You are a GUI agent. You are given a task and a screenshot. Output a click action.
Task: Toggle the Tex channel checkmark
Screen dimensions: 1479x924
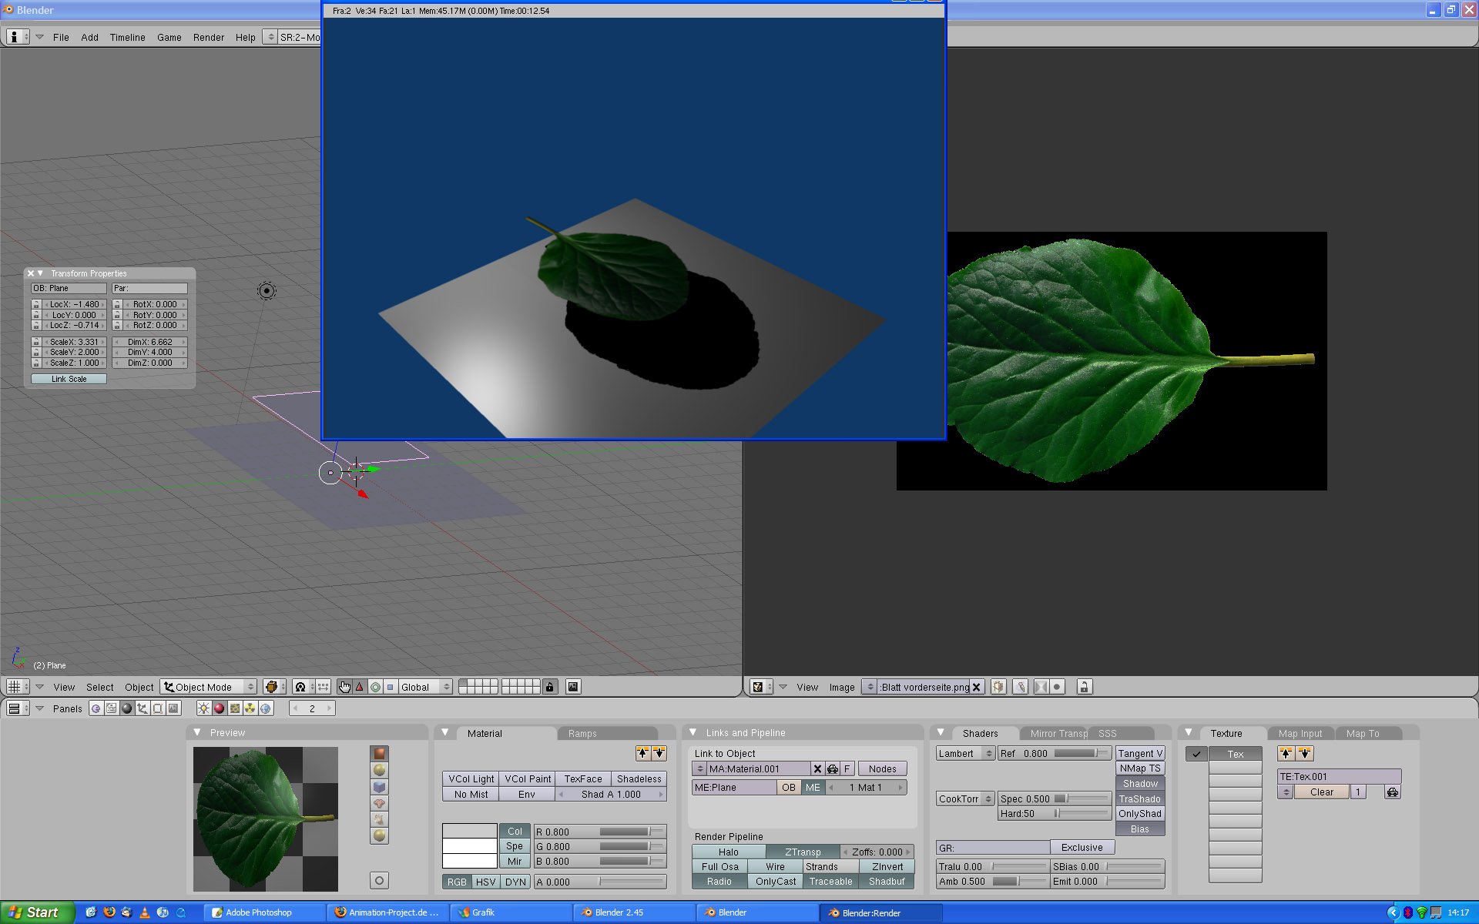pos(1196,754)
